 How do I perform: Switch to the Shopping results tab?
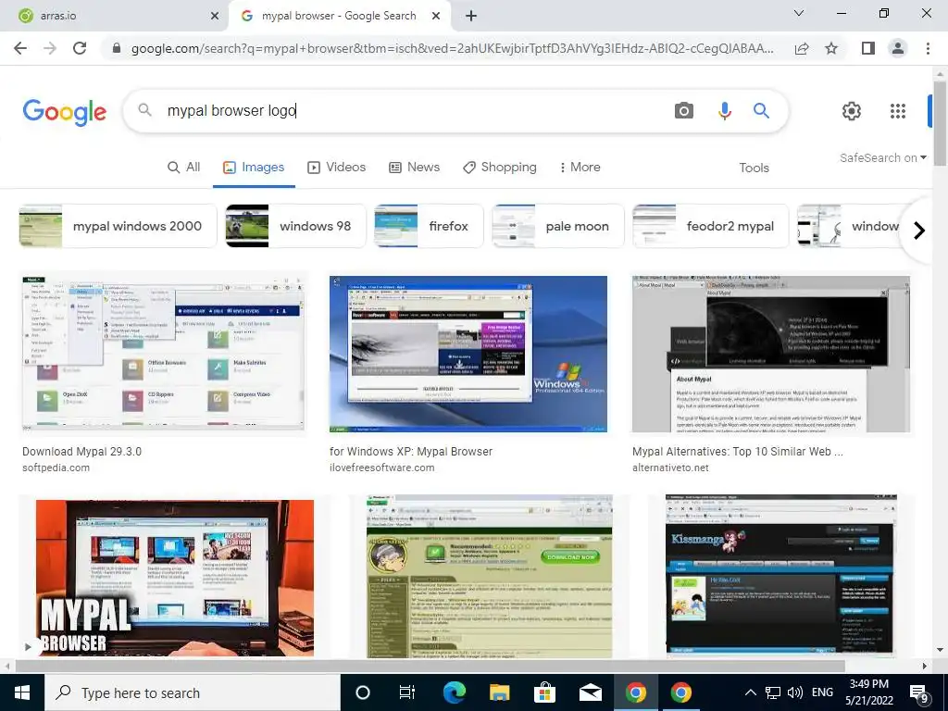coord(499,168)
